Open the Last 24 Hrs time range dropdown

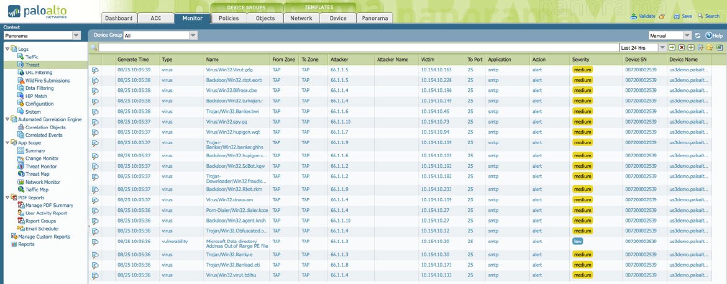[x=662, y=48]
